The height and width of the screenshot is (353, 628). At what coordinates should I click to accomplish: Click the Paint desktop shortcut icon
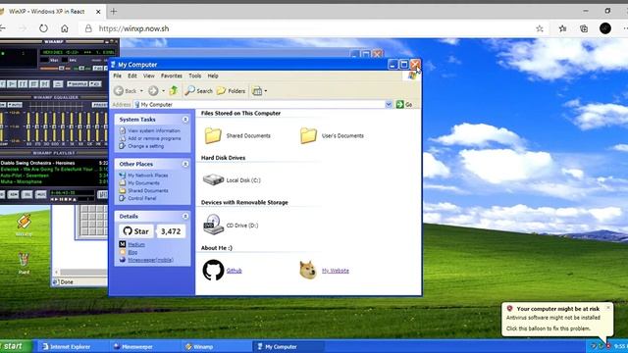24,260
